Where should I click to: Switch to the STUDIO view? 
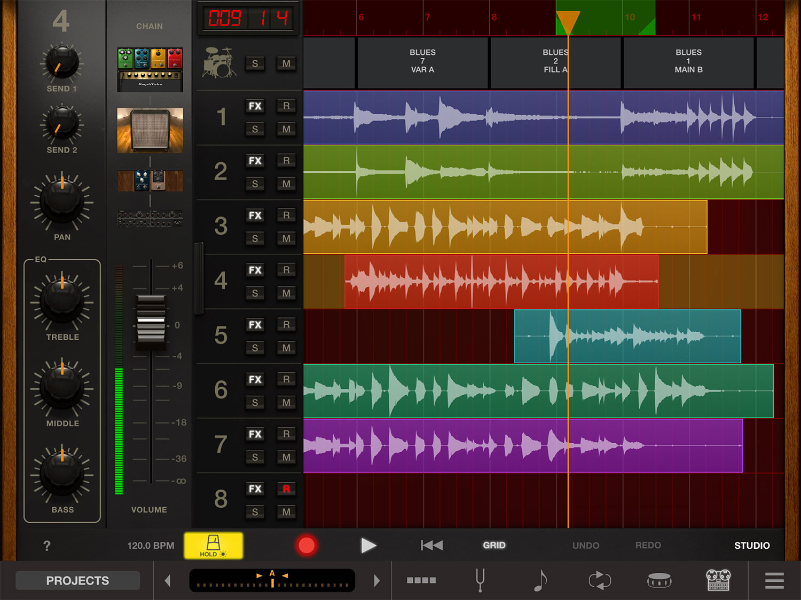click(752, 545)
